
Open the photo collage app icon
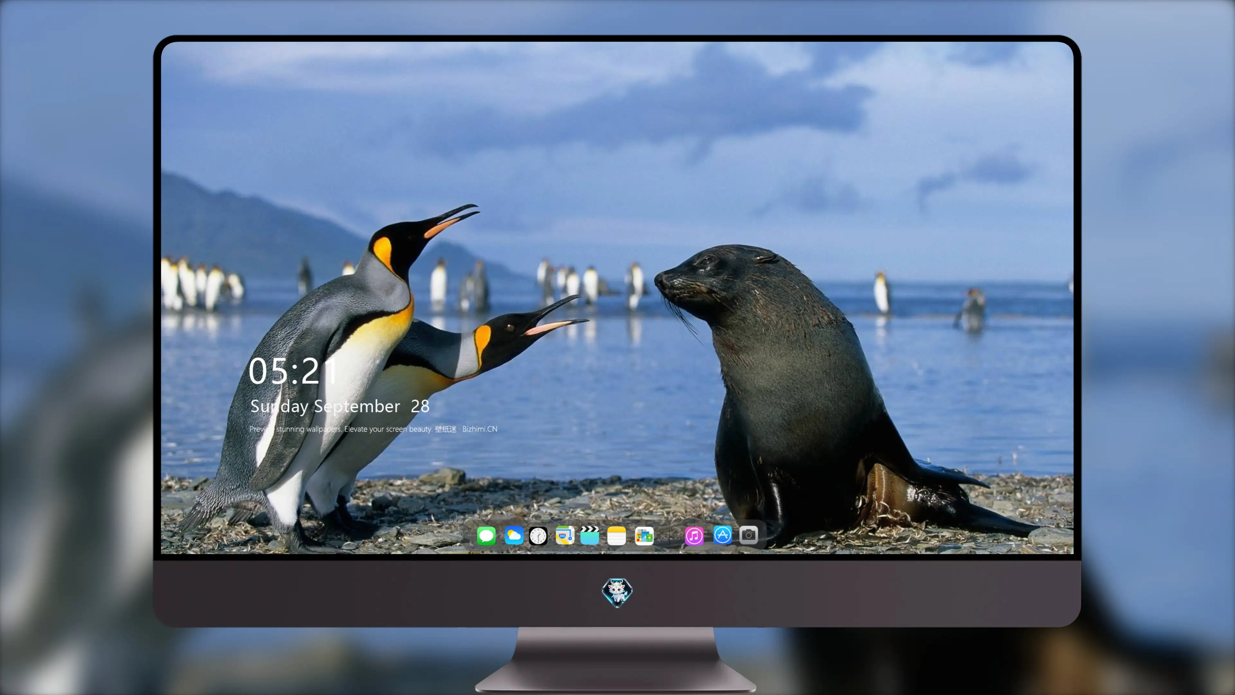tap(644, 536)
